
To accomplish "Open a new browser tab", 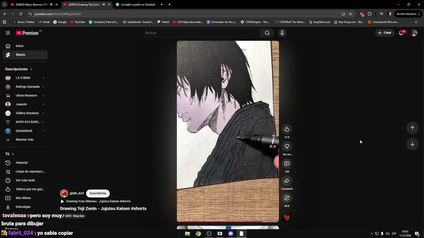I will point(170,5).
